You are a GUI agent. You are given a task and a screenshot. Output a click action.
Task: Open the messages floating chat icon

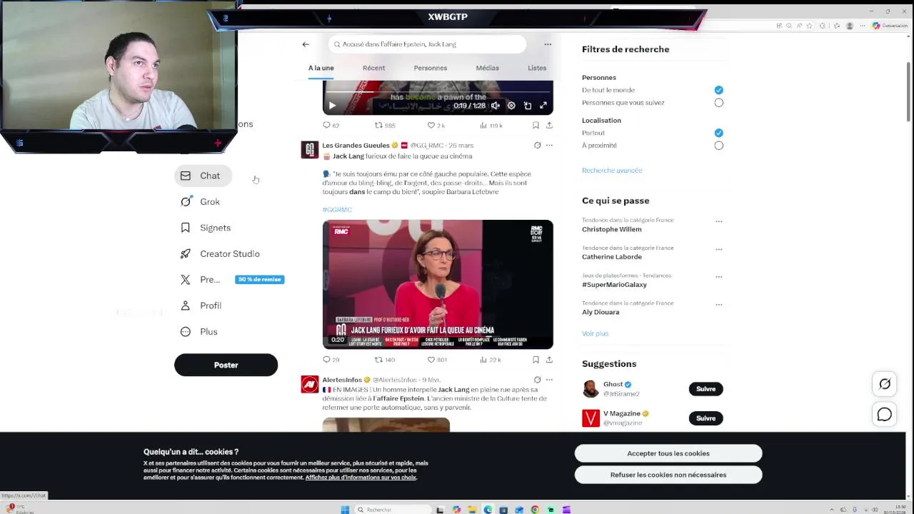(x=884, y=414)
